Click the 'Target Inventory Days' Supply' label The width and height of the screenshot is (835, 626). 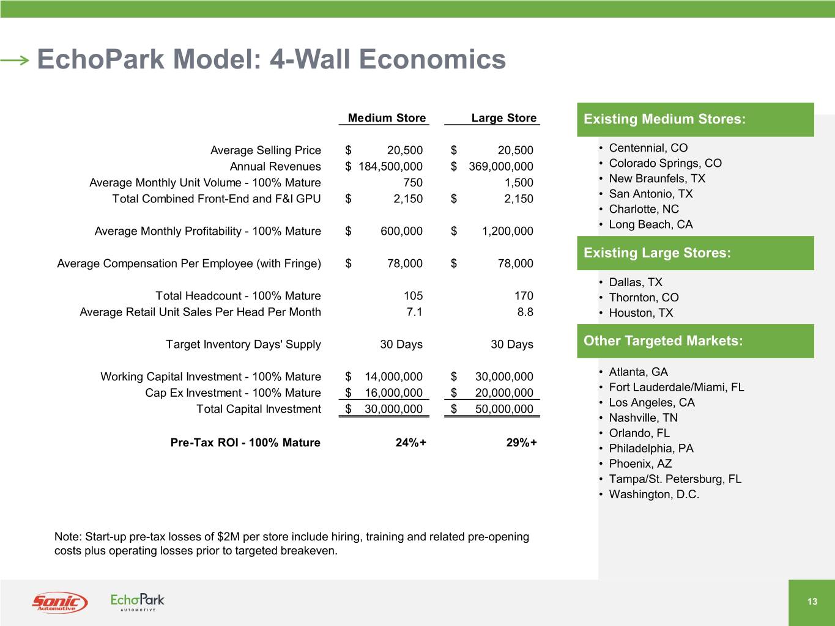point(243,344)
